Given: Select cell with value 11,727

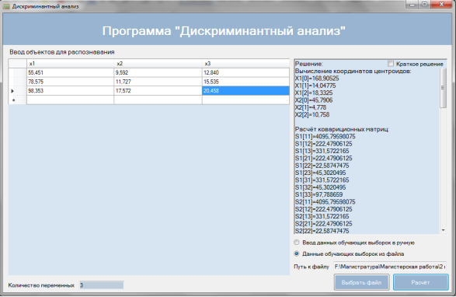Looking at the screenshot, I should (x=158, y=82).
